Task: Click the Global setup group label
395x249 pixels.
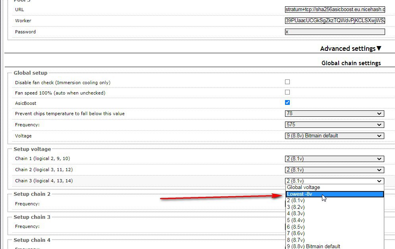Action: point(31,73)
